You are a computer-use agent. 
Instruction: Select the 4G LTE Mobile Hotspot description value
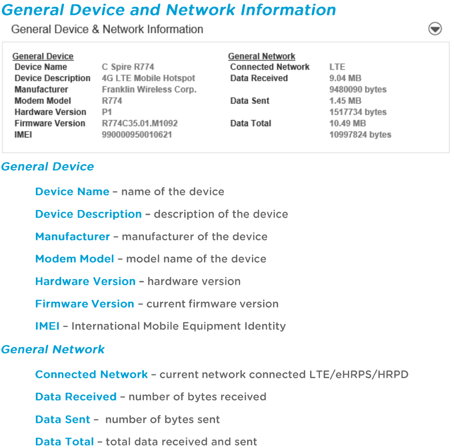tap(148, 78)
